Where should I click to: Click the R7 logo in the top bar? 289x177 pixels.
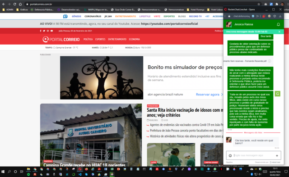click(65, 16)
